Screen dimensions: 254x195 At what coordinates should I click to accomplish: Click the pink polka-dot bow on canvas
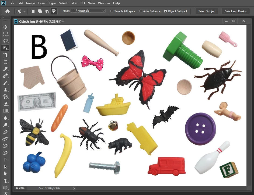92,63
